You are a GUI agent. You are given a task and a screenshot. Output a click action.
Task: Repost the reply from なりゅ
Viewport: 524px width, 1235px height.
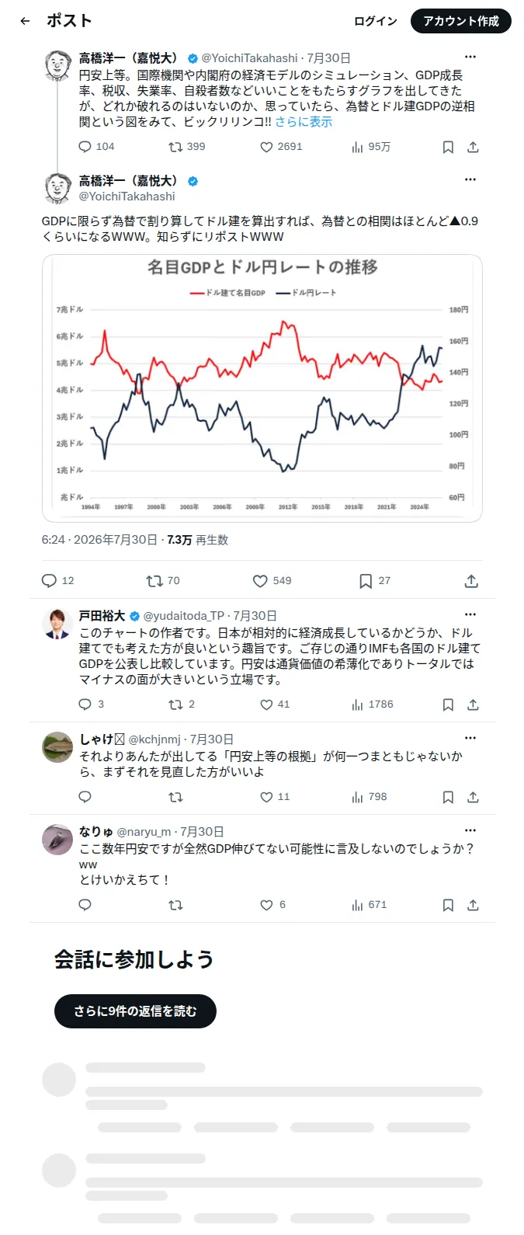tap(175, 905)
